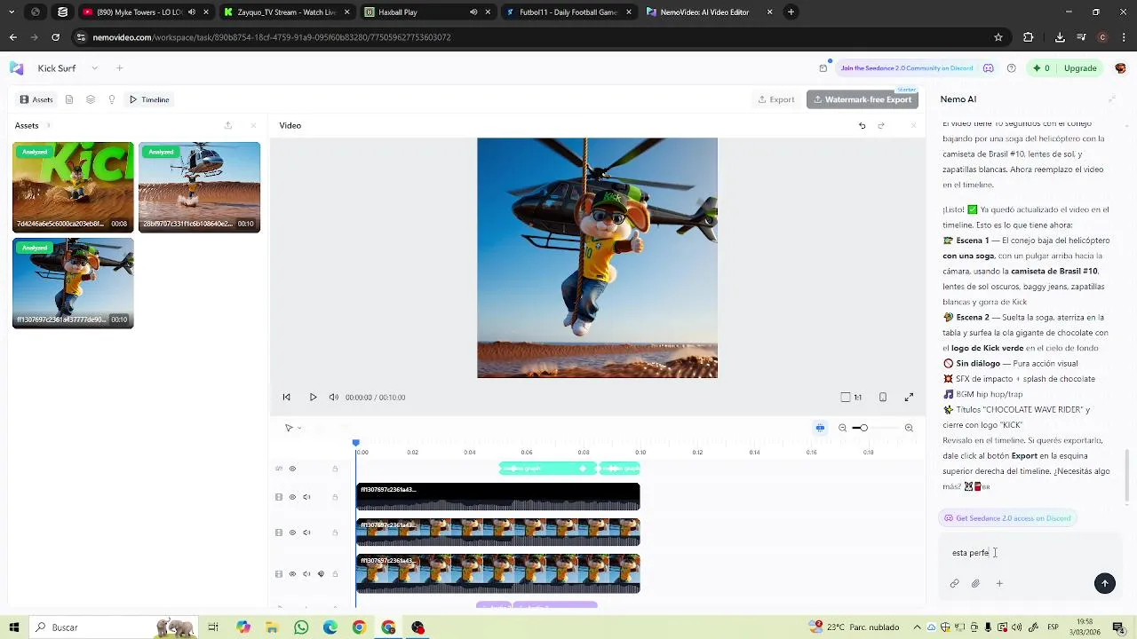Expand the Kick Surf project dropdown
The width and height of the screenshot is (1137, 639).
[94, 68]
